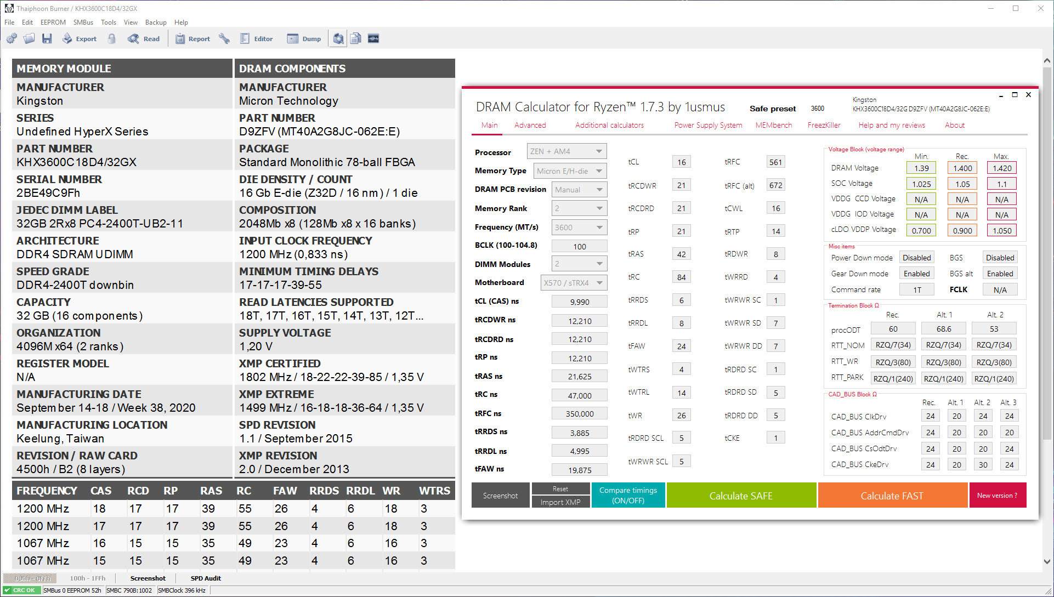Click the wrench tools icon
Image resolution: width=1054 pixels, height=597 pixels.
224,38
